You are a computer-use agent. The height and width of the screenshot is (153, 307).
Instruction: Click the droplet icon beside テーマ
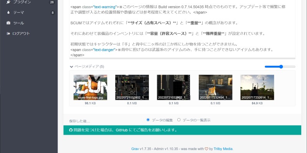click(8, 13)
